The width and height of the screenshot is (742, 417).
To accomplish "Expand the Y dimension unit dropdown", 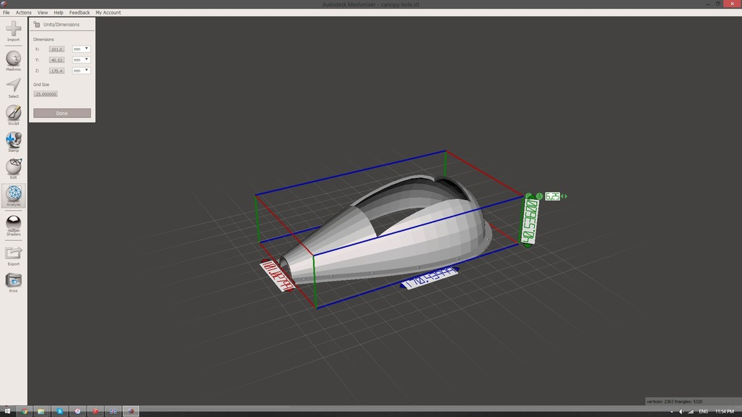I will click(x=81, y=59).
